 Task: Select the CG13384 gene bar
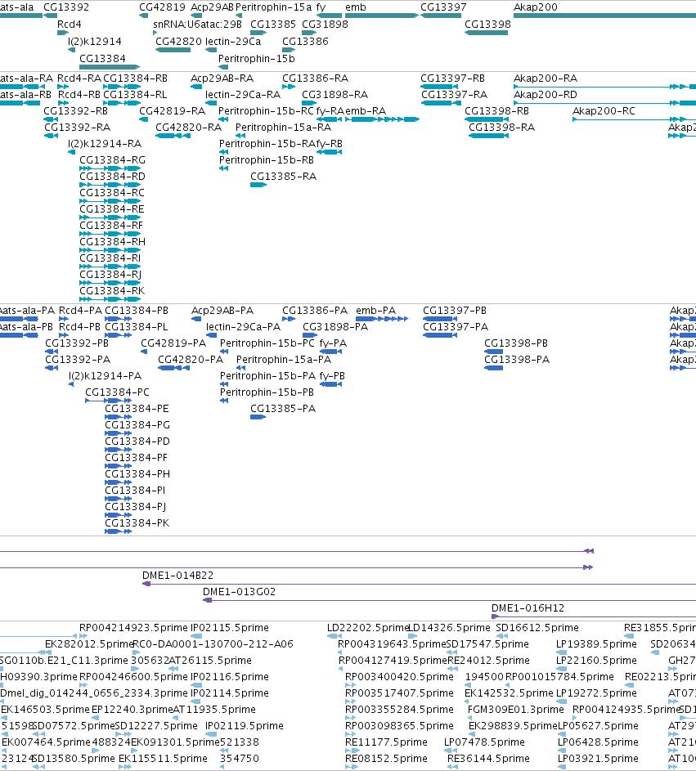pyautogui.click(x=110, y=67)
